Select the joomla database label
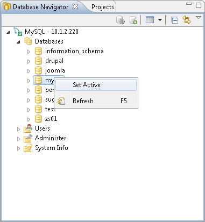Image resolution: width=205 pixels, height=222 pixels. (x=55, y=70)
